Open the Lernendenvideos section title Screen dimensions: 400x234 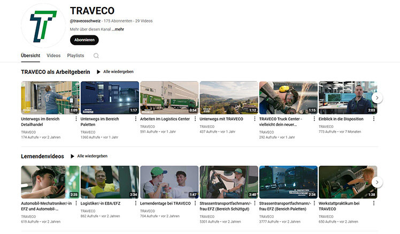tap(43, 156)
